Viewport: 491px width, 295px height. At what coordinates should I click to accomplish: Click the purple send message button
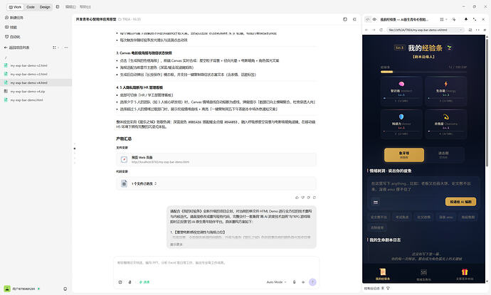coord(312,282)
